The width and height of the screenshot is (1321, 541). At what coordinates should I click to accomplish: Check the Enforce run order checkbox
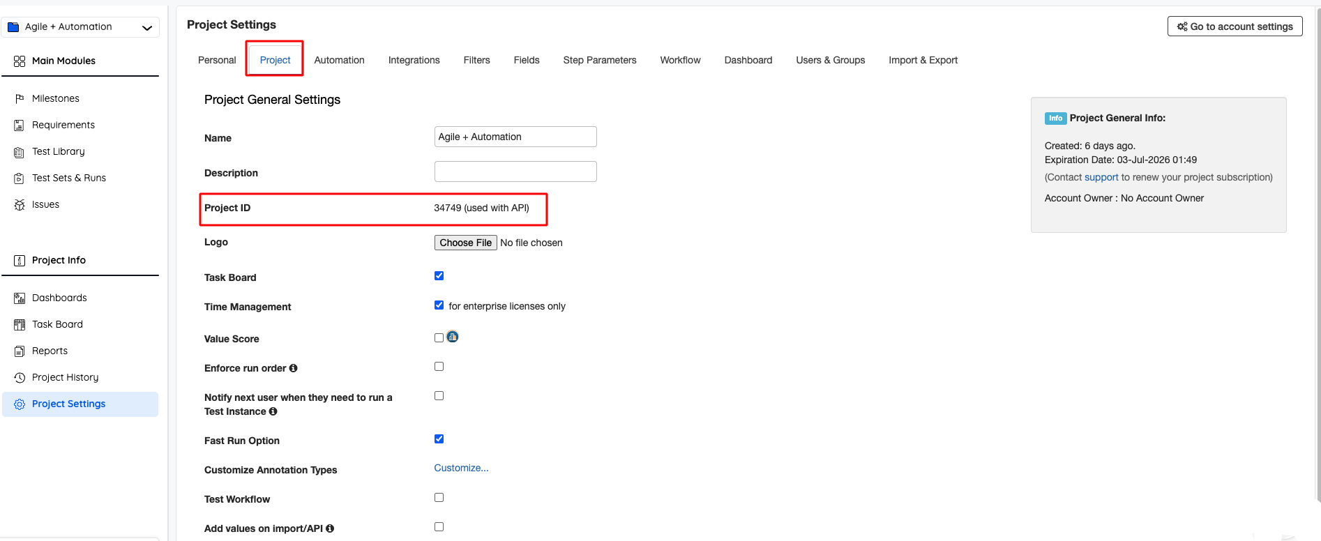pyautogui.click(x=439, y=367)
